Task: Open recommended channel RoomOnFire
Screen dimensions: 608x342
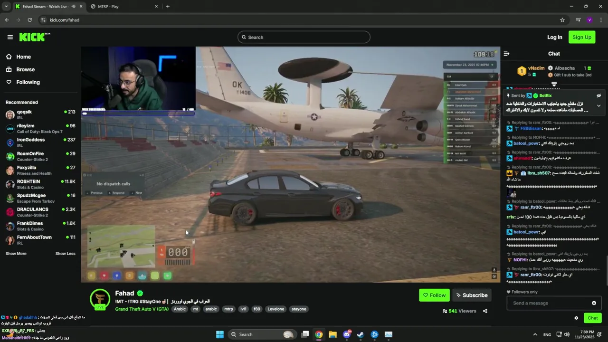Action: click(40, 156)
